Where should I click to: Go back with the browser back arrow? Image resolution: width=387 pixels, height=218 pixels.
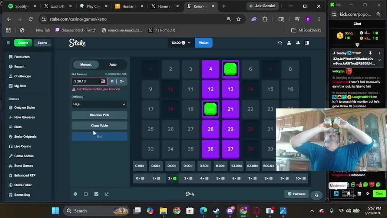9,19
